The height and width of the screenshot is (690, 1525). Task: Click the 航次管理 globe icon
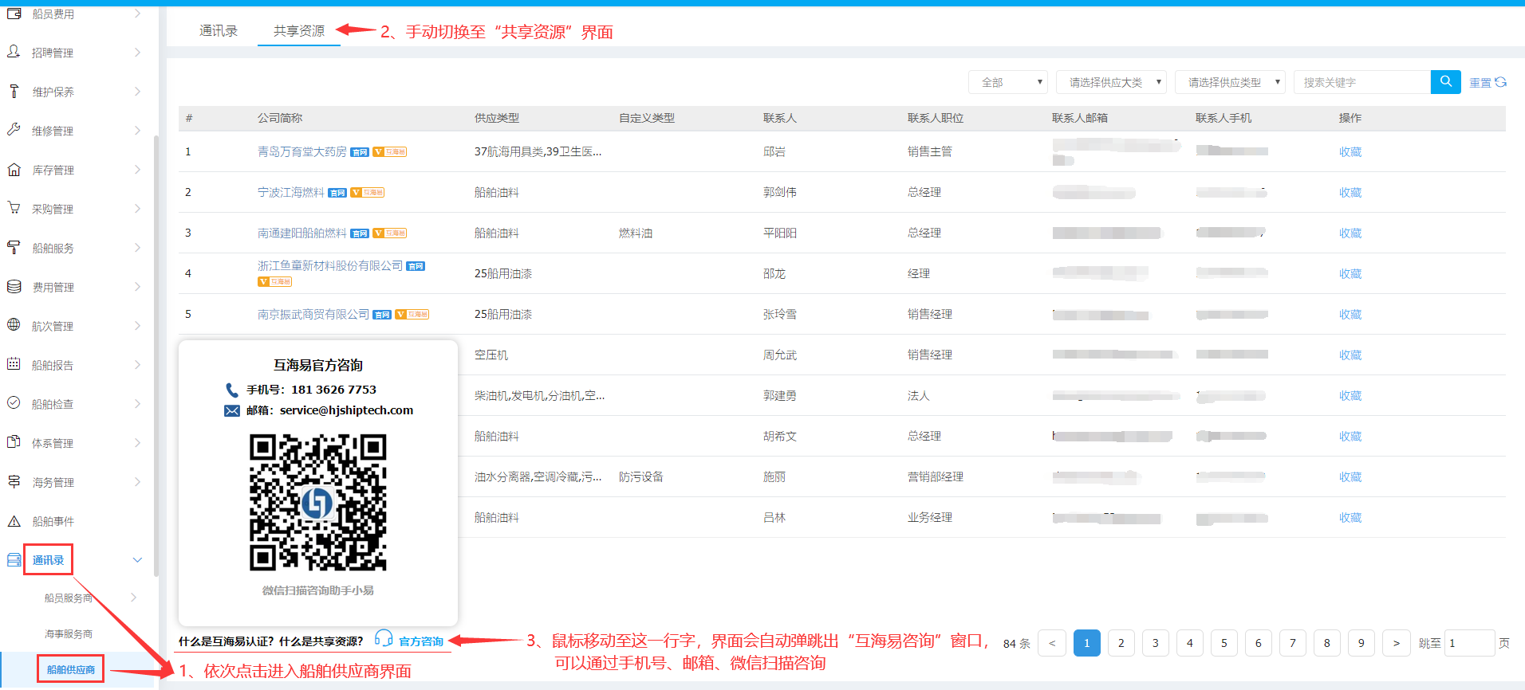click(14, 325)
